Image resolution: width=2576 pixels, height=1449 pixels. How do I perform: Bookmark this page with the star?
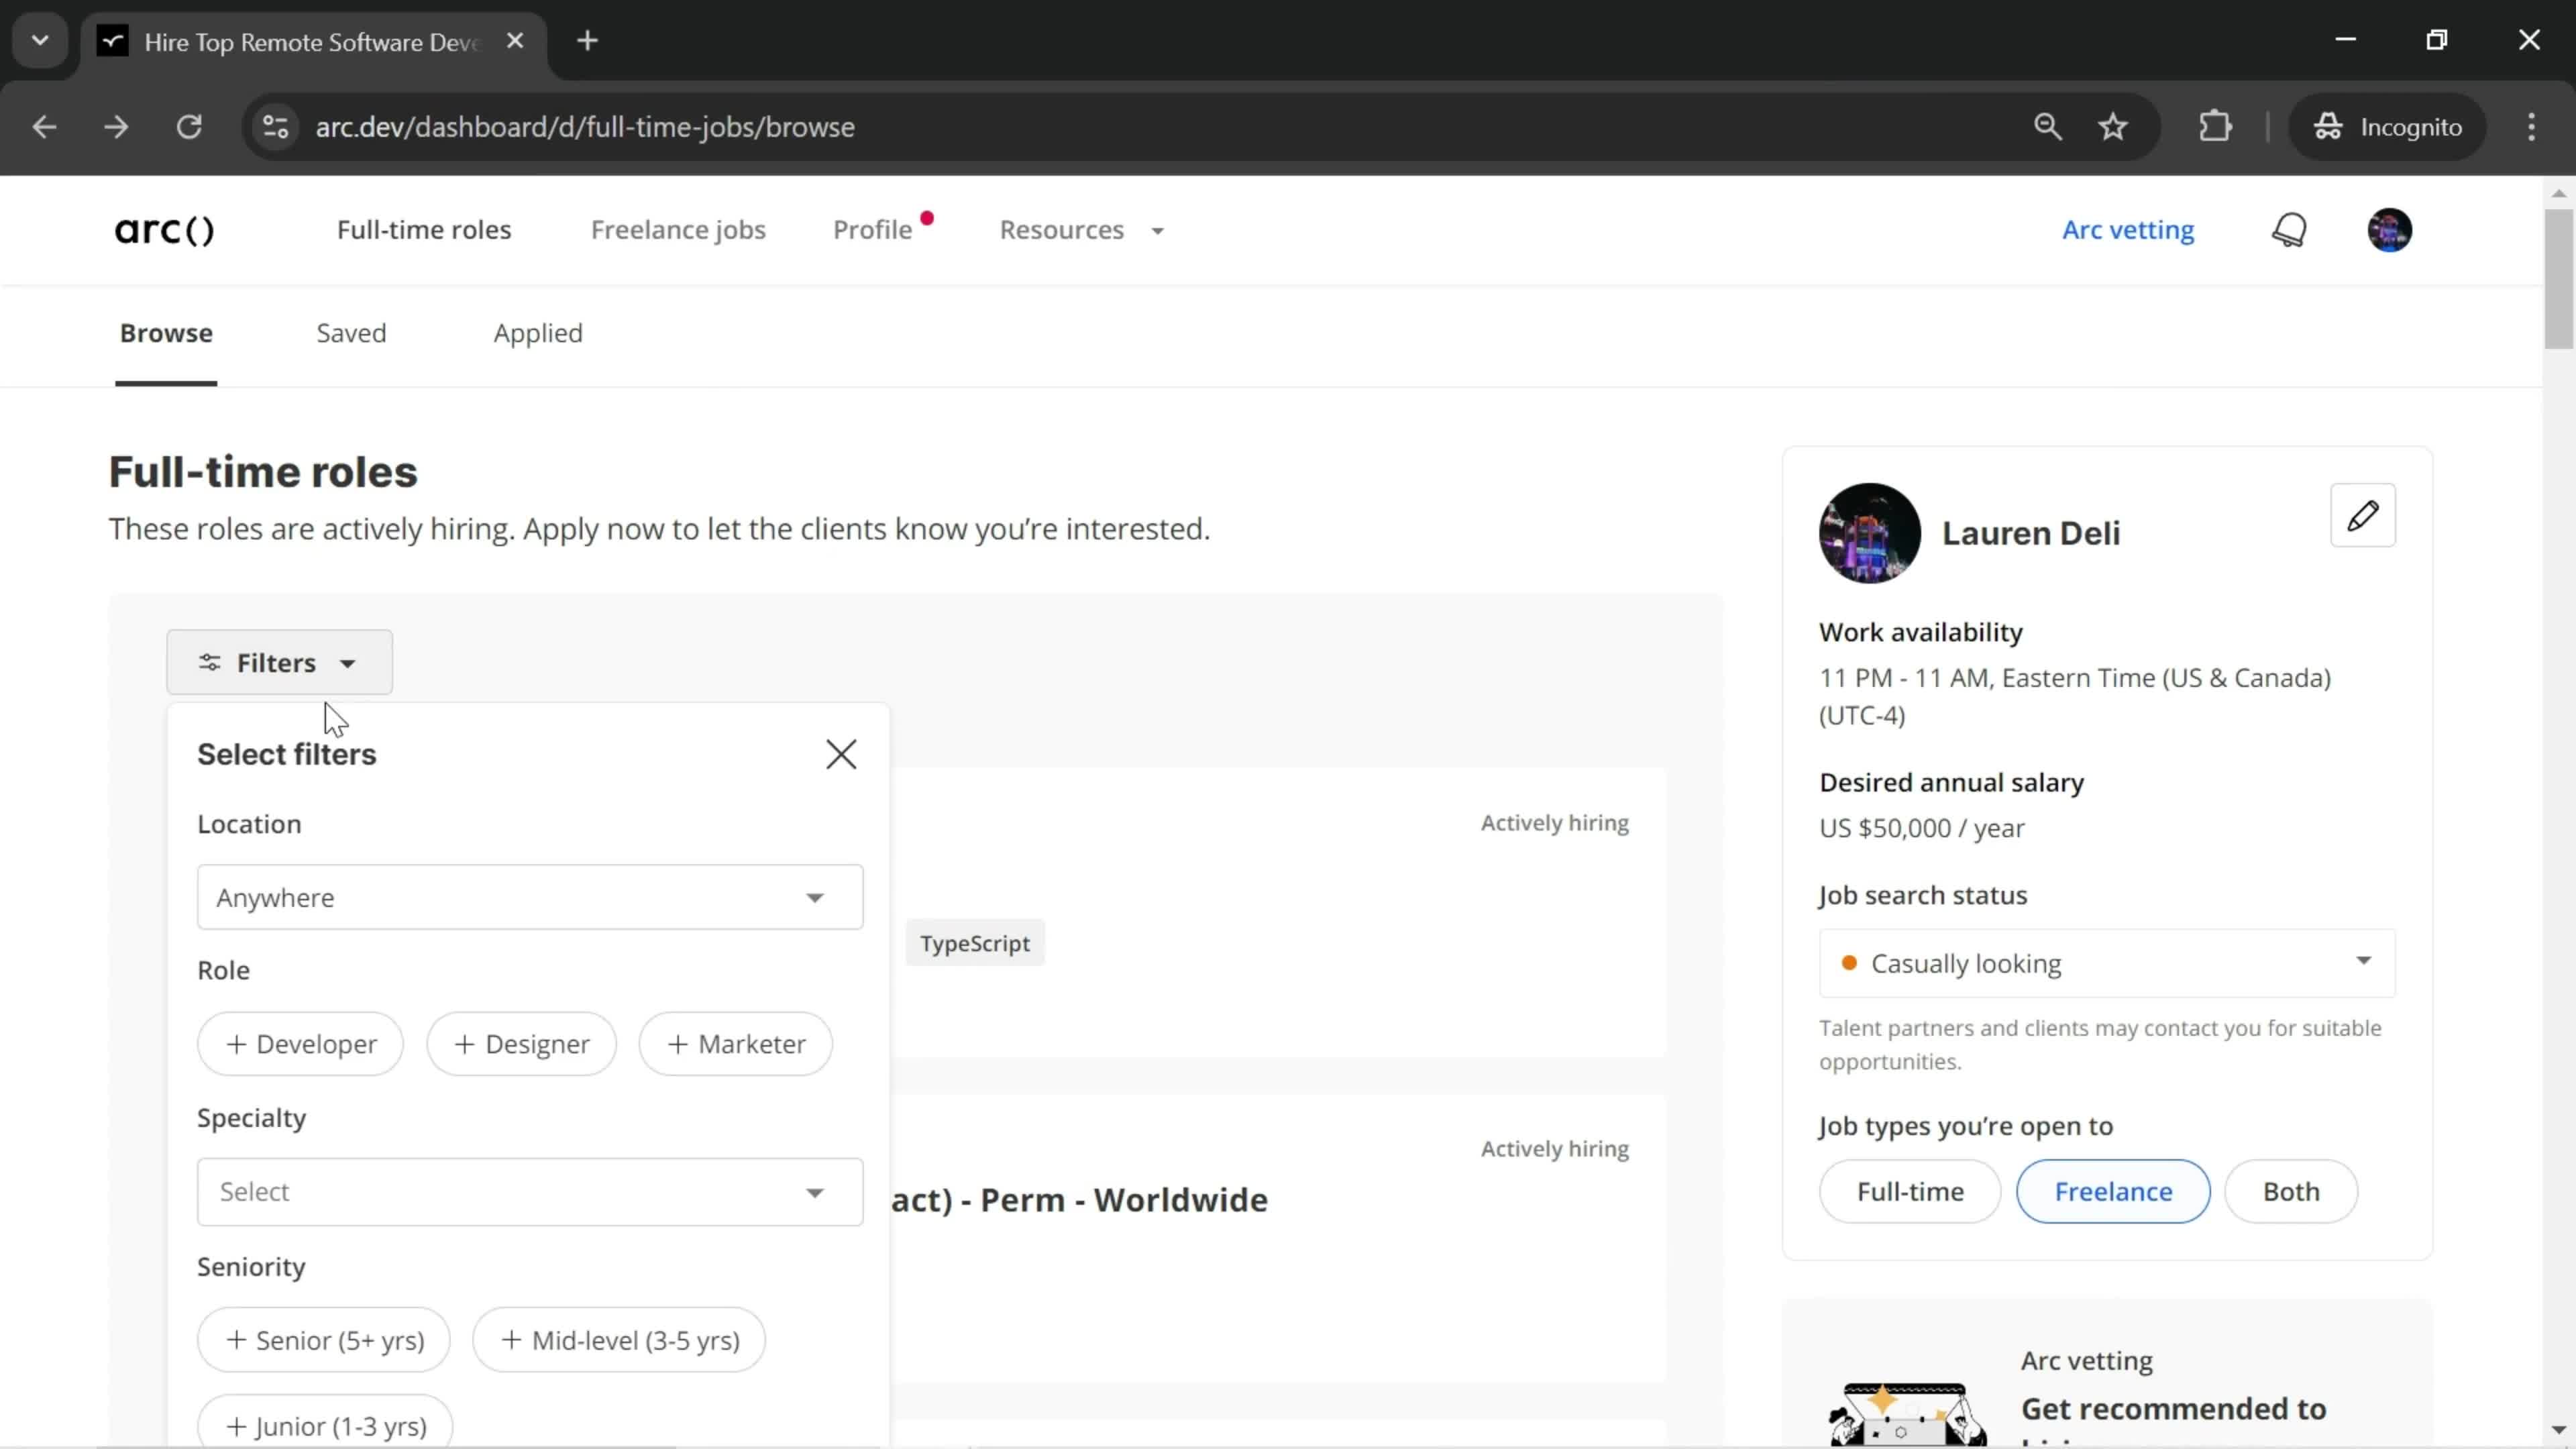(2113, 127)
